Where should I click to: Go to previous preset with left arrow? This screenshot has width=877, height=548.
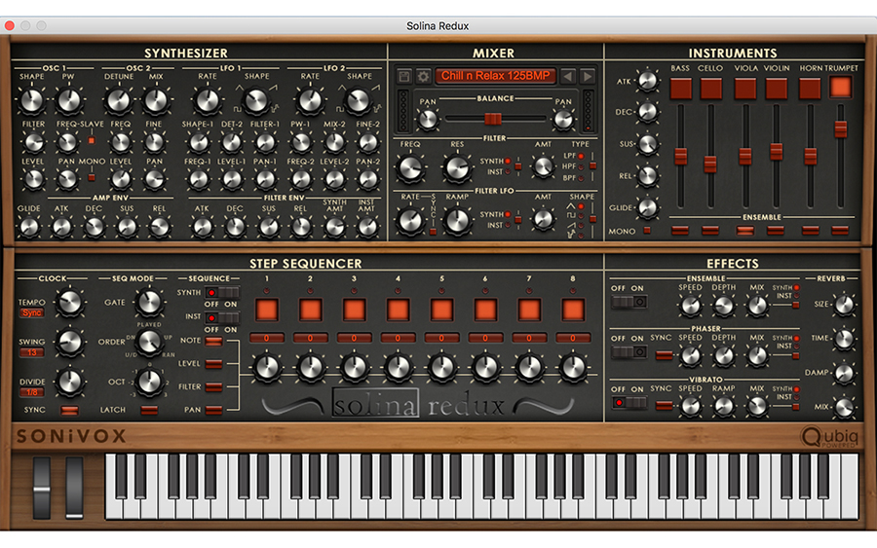pos(568,76)
